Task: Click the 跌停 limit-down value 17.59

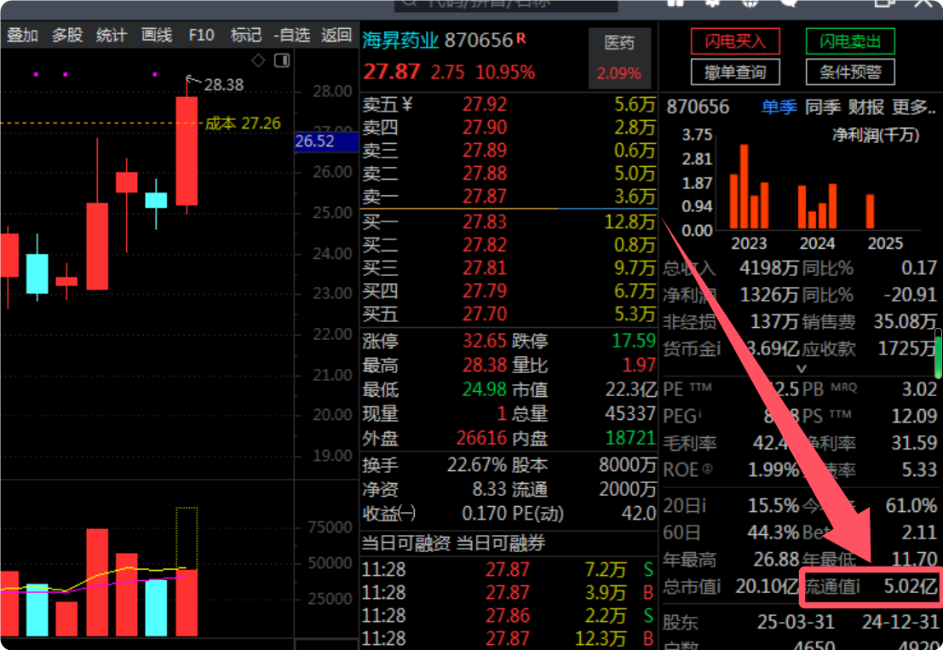Action: (633, 341)
